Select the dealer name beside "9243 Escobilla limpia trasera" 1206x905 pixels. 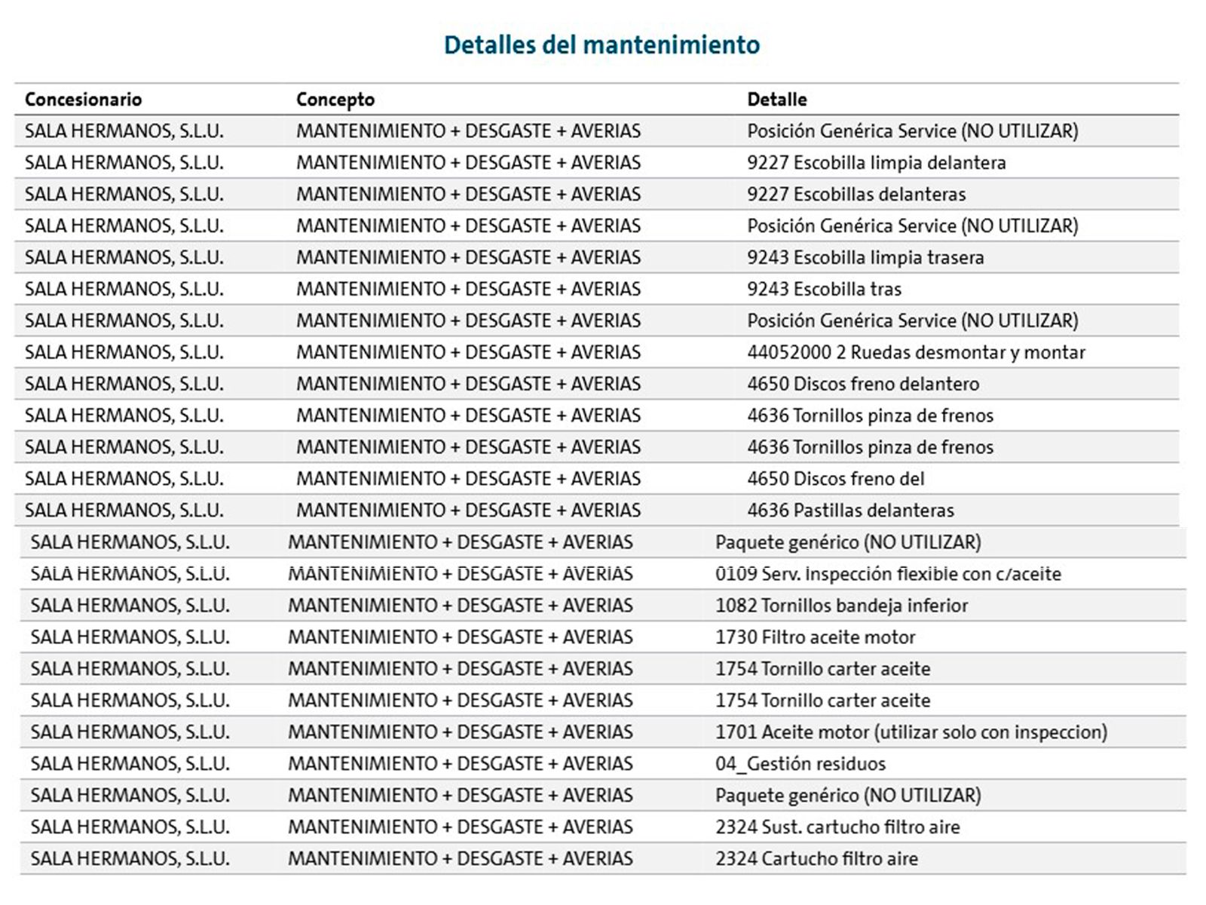(x=124, y=258)
